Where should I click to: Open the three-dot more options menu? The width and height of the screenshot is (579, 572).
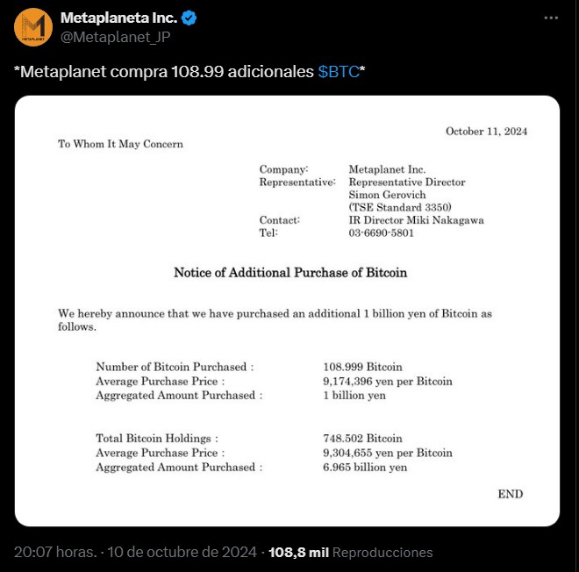point(551,18)
